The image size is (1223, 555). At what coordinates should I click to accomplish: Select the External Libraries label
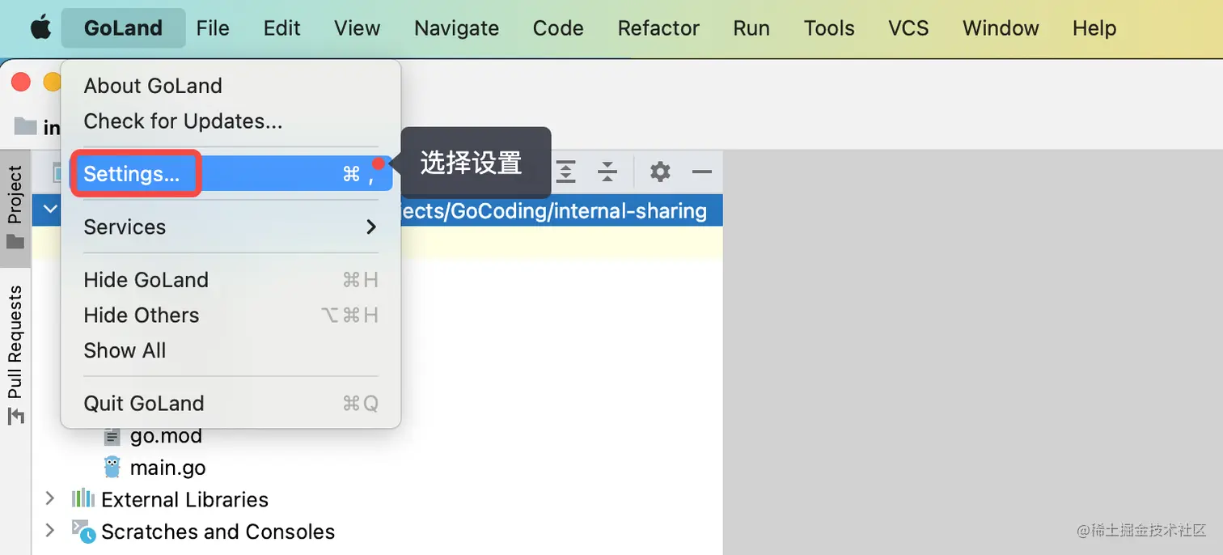[184, 499]
